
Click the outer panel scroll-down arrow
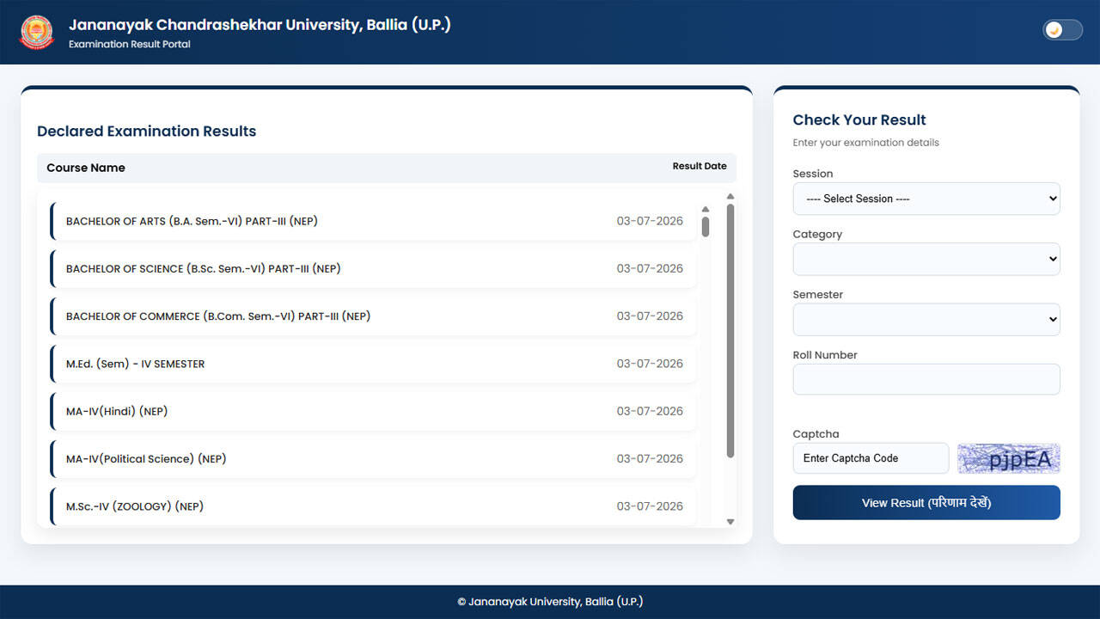730,521
